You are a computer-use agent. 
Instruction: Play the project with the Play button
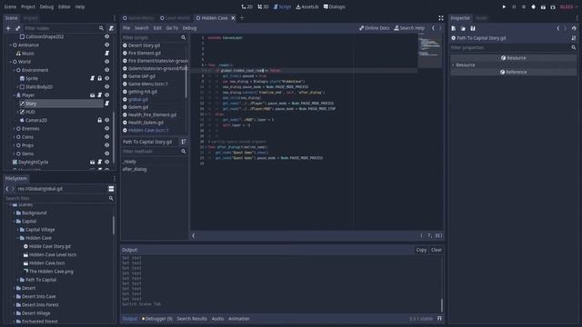coord(504,6)
